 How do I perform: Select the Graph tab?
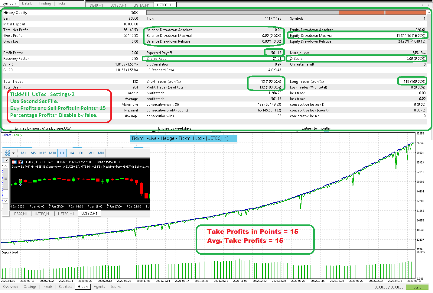[x=83, y=287]
